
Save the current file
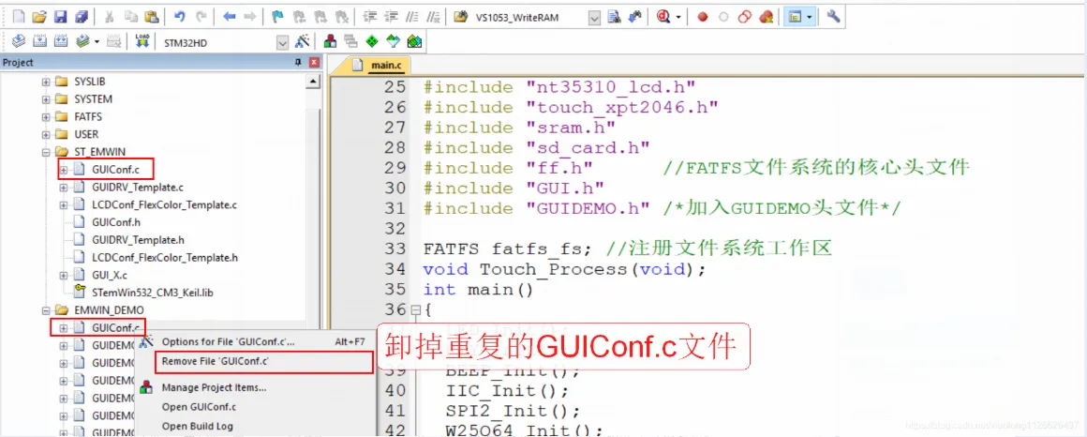(x=60, y=17)
